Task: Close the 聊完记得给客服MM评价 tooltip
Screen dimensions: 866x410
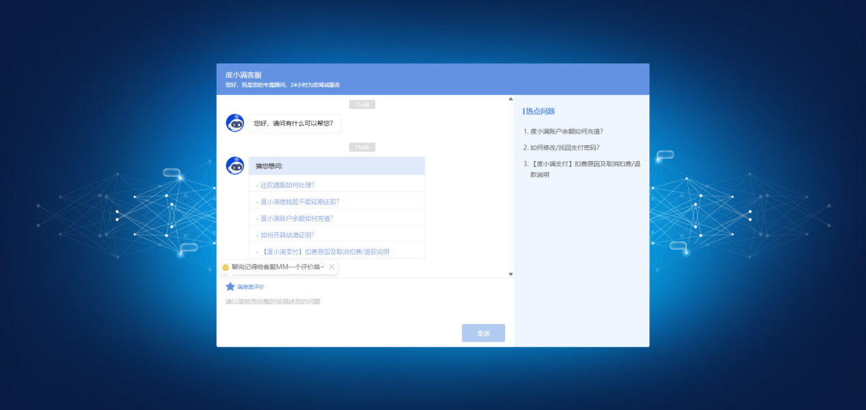Action: [332, 267]
